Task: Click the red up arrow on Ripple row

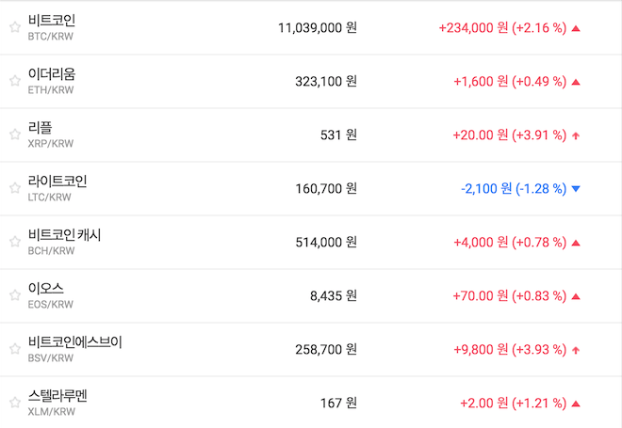Action: point(576,135)
